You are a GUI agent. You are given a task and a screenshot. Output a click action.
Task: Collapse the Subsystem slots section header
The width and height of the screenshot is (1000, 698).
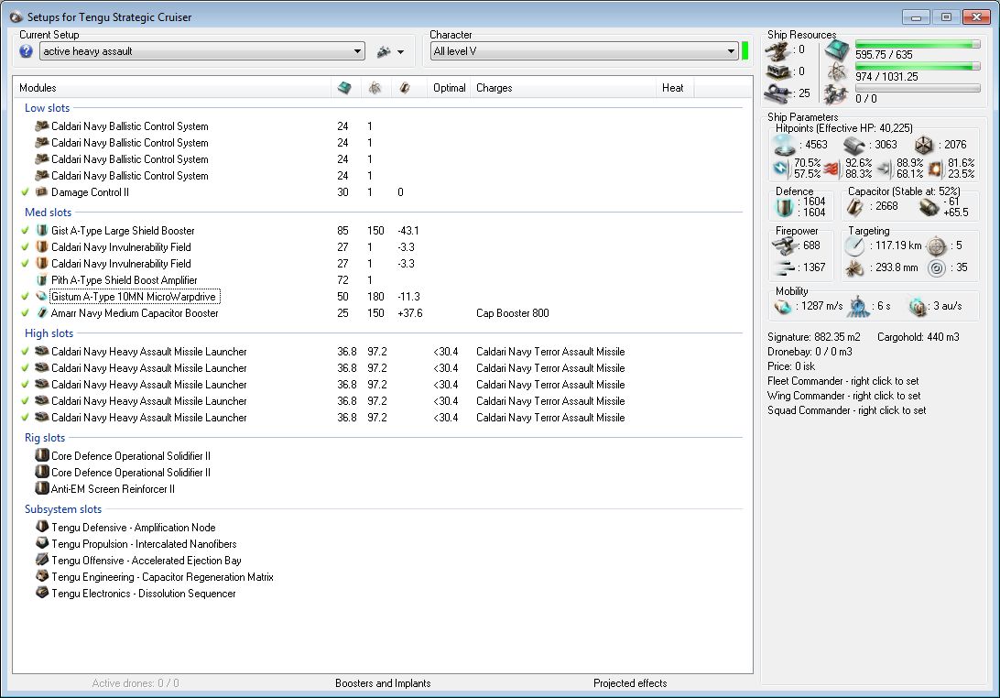point(63,510)
